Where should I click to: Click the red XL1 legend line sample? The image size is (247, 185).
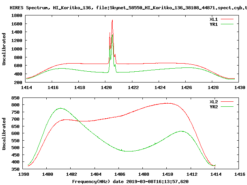(x=227, y=19)
